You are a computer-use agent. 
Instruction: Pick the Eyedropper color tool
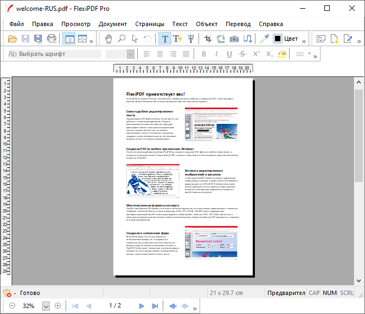tap(264, 39)
